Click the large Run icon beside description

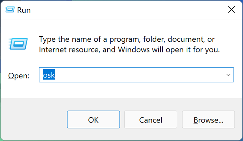point(18,44)
